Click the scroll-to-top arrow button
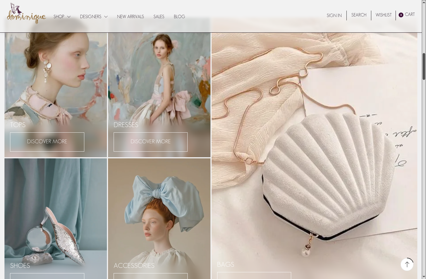This screenshot has width=426, height=279. 407,264
